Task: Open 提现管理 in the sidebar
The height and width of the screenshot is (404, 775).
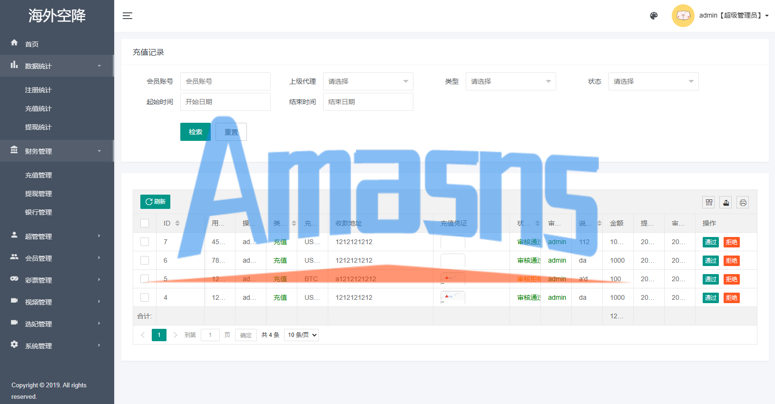Action: [39, 194]
